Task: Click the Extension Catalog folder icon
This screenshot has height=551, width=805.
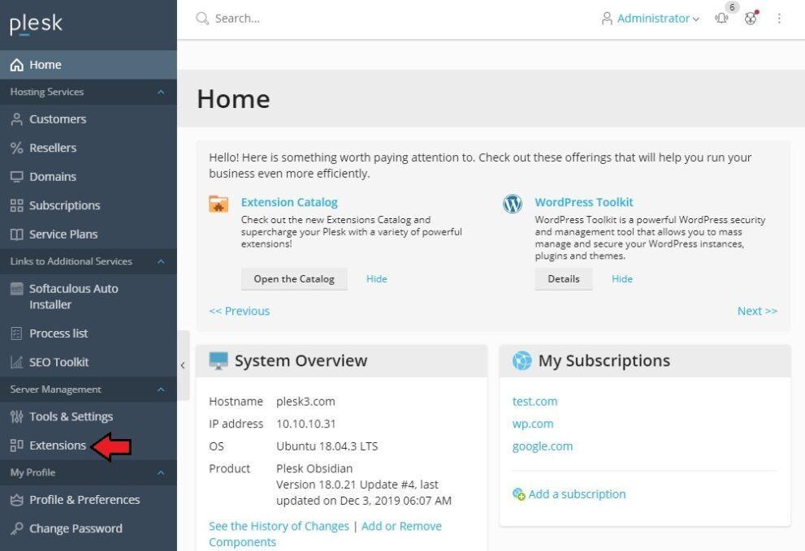Action: 219,204
